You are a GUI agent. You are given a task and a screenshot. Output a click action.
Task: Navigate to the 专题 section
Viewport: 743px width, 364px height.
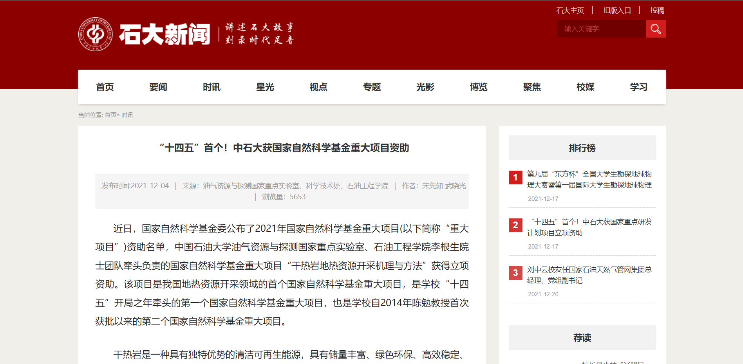tap(372, 87)
